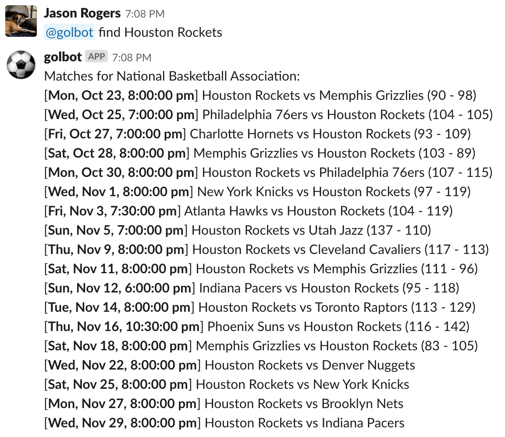Click the golbot soccer ball avatar

coord(21,65)
